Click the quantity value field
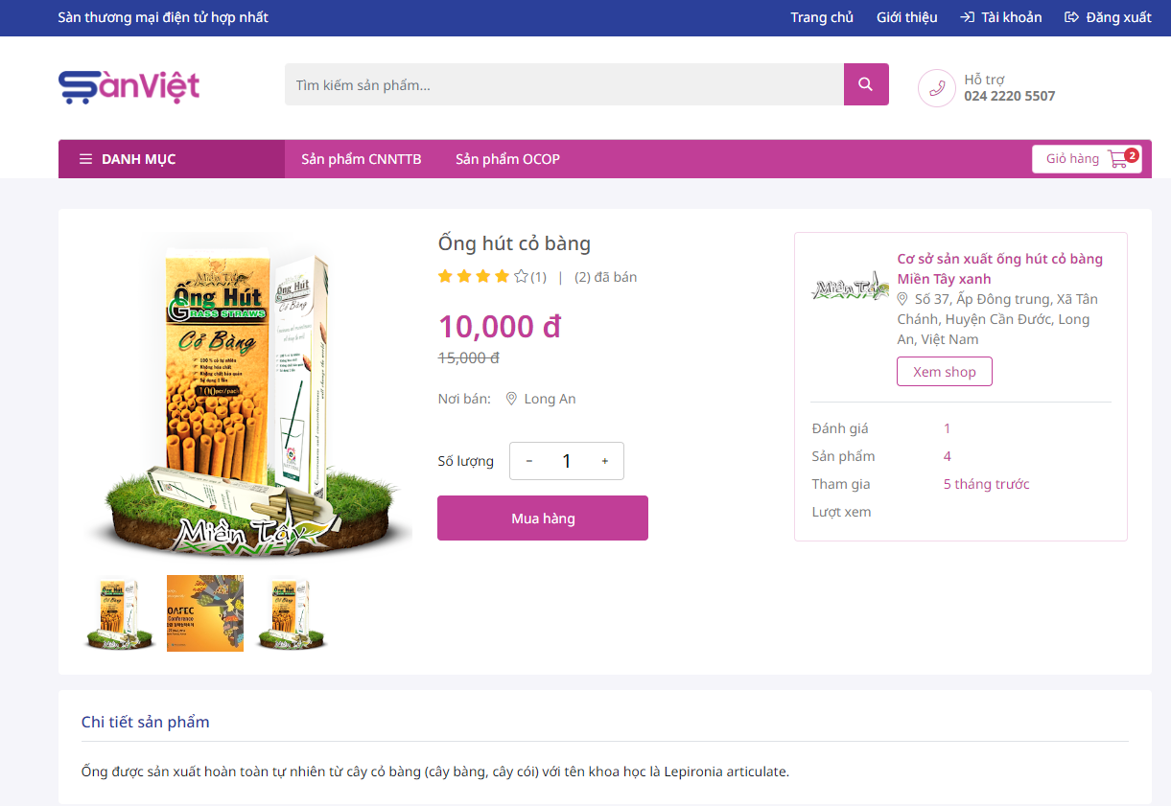Screen dimensions: 1171x806 point(567,461)
